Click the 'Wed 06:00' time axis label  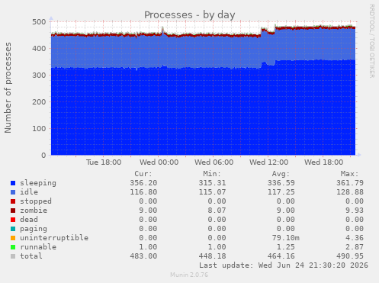[214, 162]
